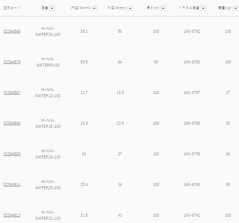Click Trusco number 160-6787 cell
The width and height of the screenshot is (239, 223).
pyautogui.click(x=192, y=93)
